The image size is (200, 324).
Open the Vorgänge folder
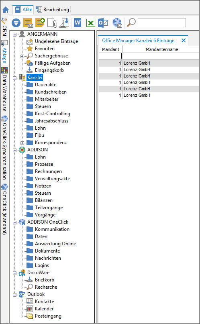pyautogui.click(x=45, y=215)
